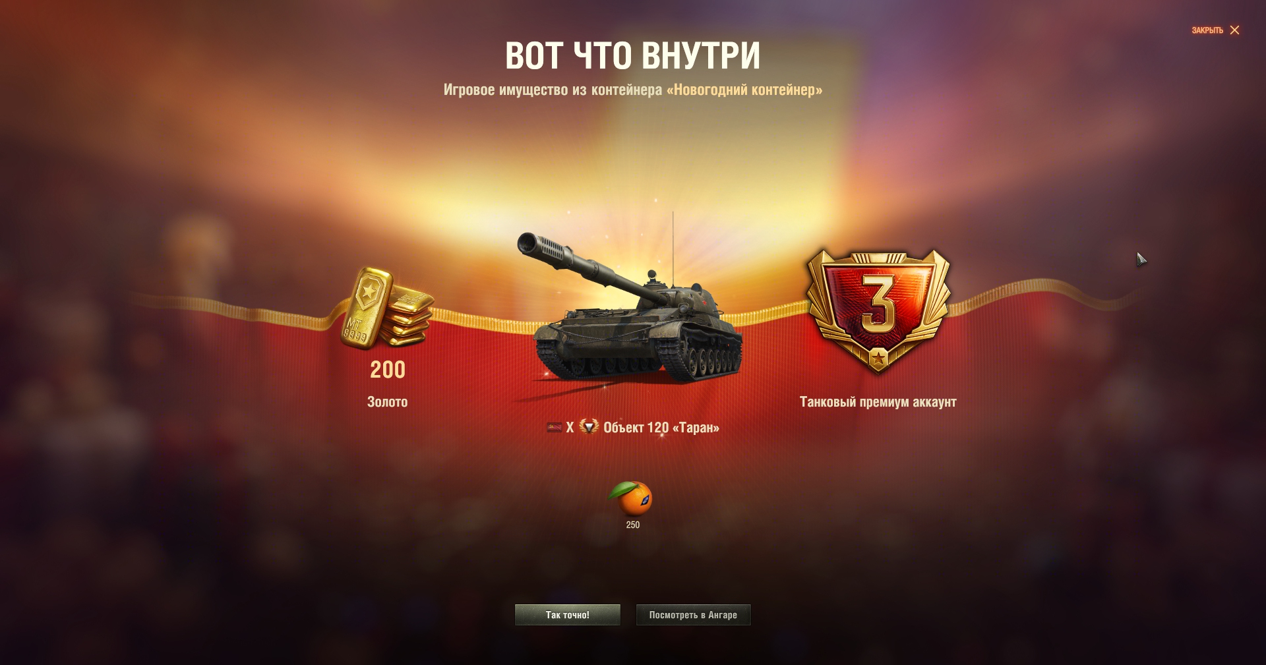Screen dimensions: 1266x665
Task: Click the Золото reward label
Action: pyautogui.click(x=388, y=402)
